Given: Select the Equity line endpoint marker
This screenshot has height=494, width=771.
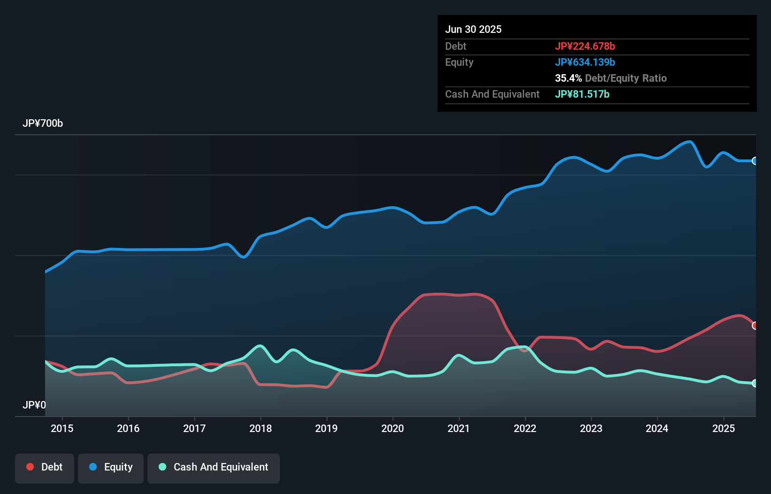Looking at the screenshot, I should [x=756, y=161].
